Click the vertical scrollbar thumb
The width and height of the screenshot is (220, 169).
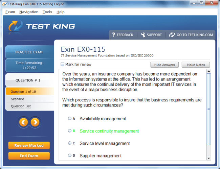coord(209,109)
